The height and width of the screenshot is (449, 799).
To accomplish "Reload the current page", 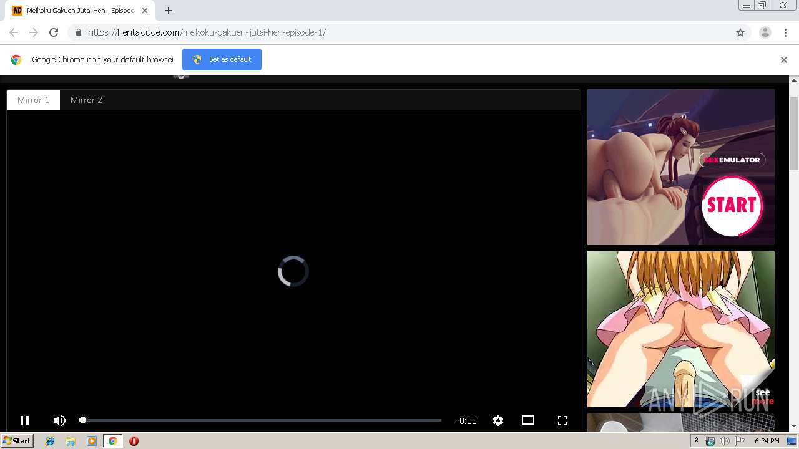I will point(54,32).
